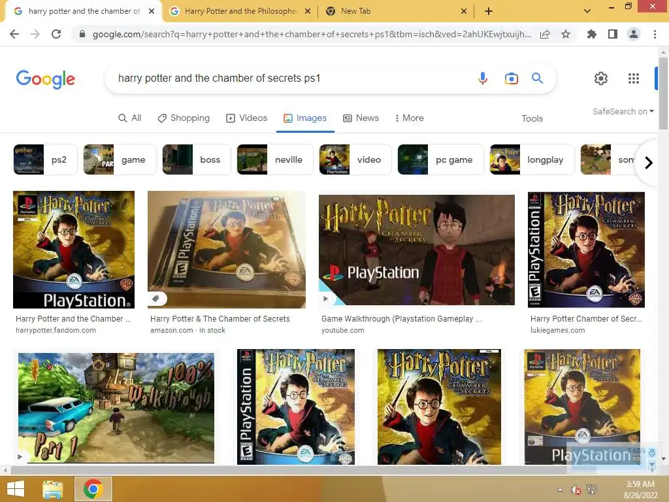Reload the current page
The height and width of the screenshot is (502, 669).
pyautogui.click(x=56, y=34)
